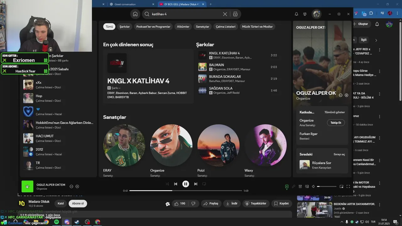Toggle the Now Playing view icon
This screenshot has width=402, height=226.
tap(287, 186)
